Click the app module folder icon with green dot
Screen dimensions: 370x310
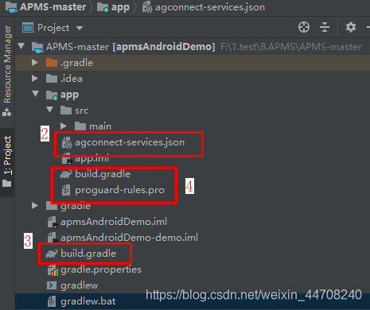pos(52,95)
